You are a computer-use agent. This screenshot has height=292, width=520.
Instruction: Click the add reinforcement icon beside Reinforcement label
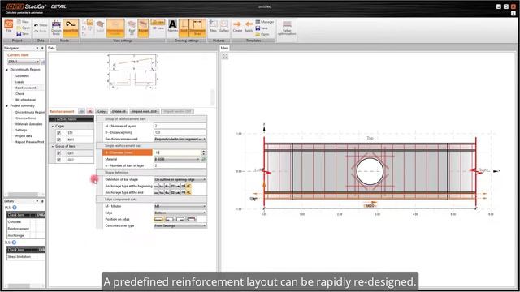tap(81, 111)
